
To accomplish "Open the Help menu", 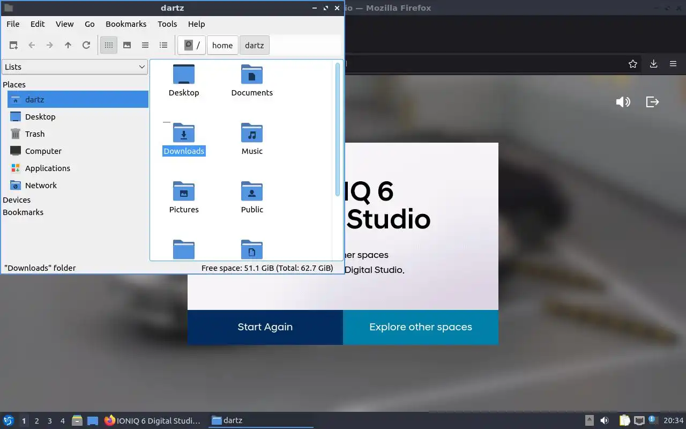I will point(197,24).
